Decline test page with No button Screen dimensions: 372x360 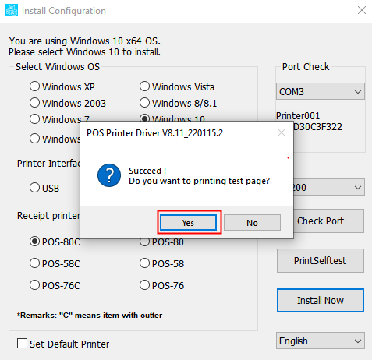[252, 223]
